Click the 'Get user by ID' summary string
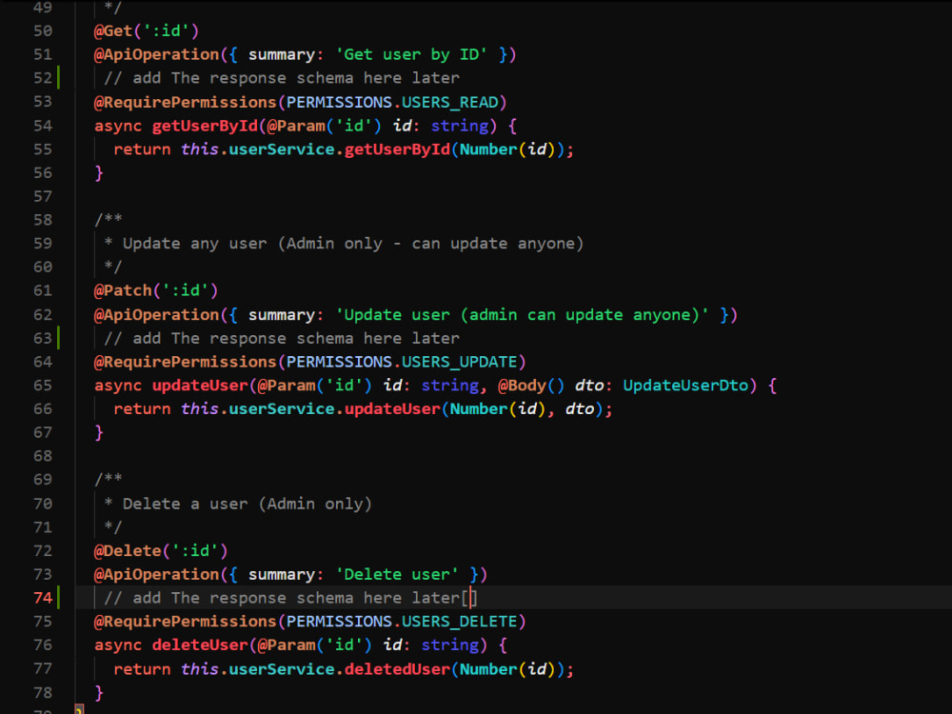 411,54
